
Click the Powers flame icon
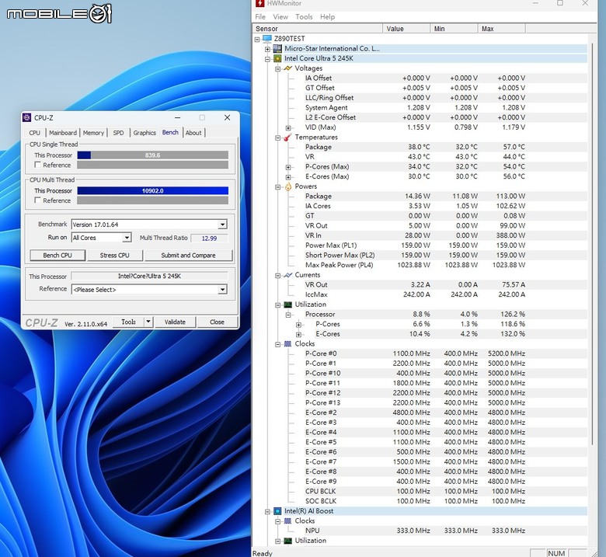tap(288, 186)
